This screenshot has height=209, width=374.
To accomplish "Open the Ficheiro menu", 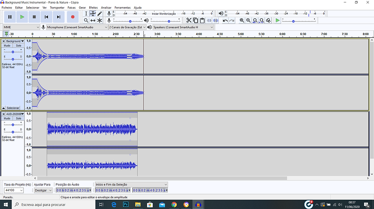I will (x=7, y=8).
